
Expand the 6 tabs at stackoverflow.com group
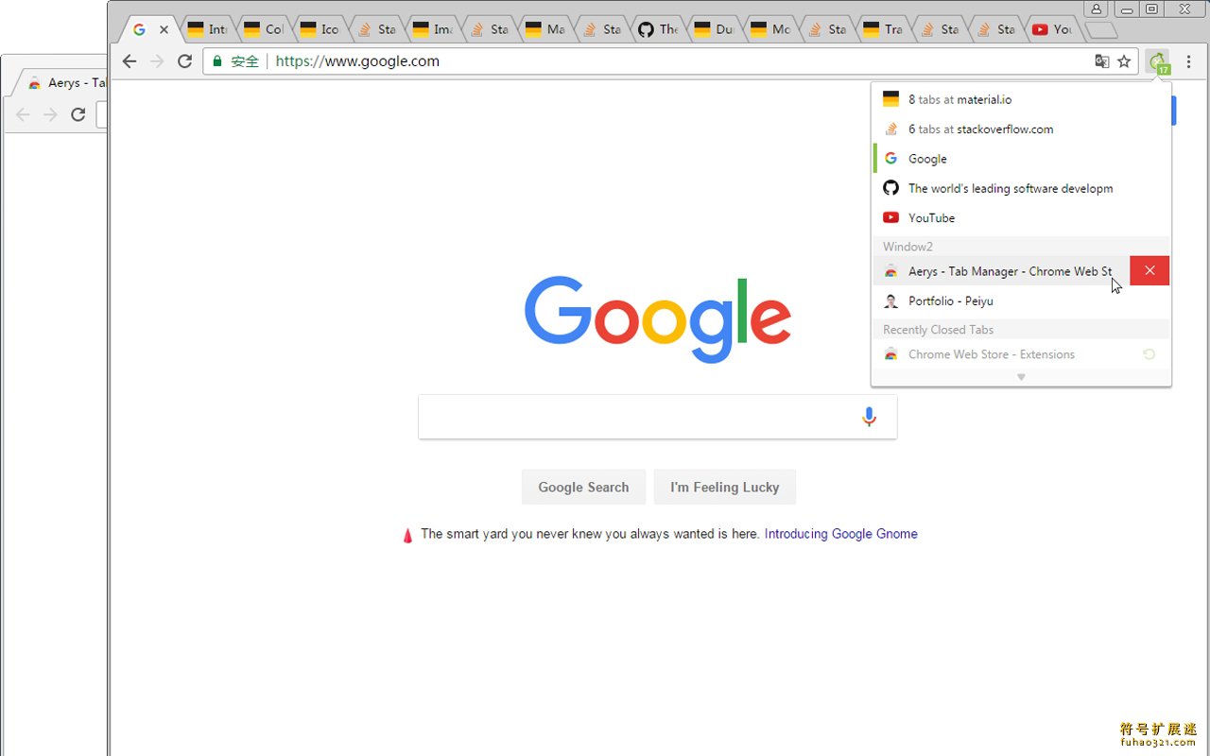click(1021, 129)
